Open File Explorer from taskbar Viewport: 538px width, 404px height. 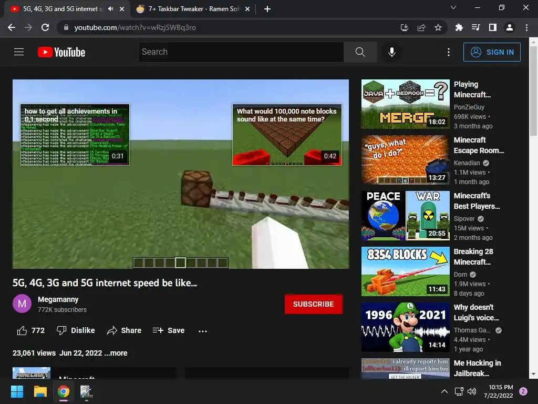pos(40,391)
